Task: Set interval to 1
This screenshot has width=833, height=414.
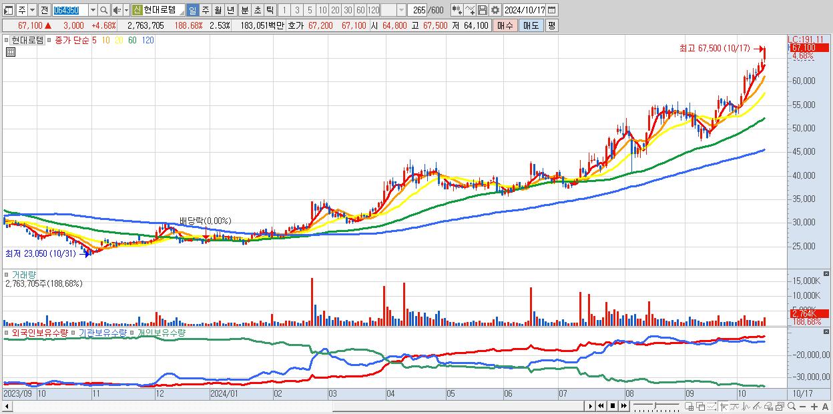Action: tap(284, 10)
